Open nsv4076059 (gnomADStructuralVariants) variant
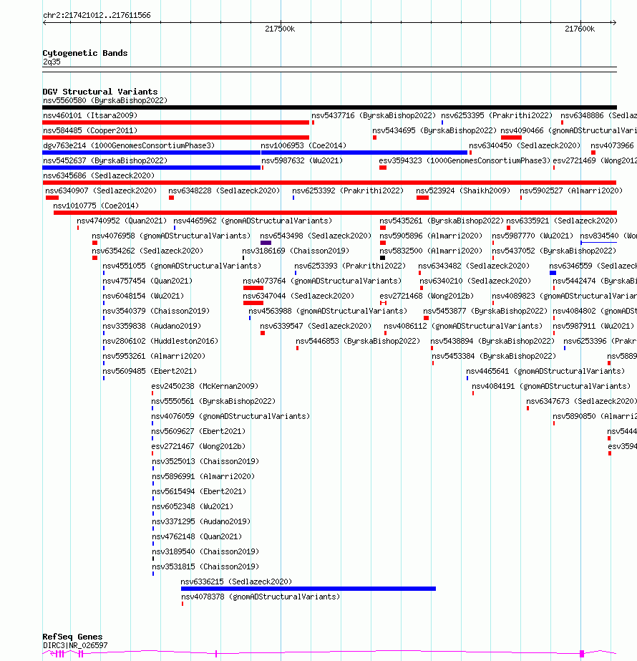Screen dimensions: 637x661 (x=231, y=416)
